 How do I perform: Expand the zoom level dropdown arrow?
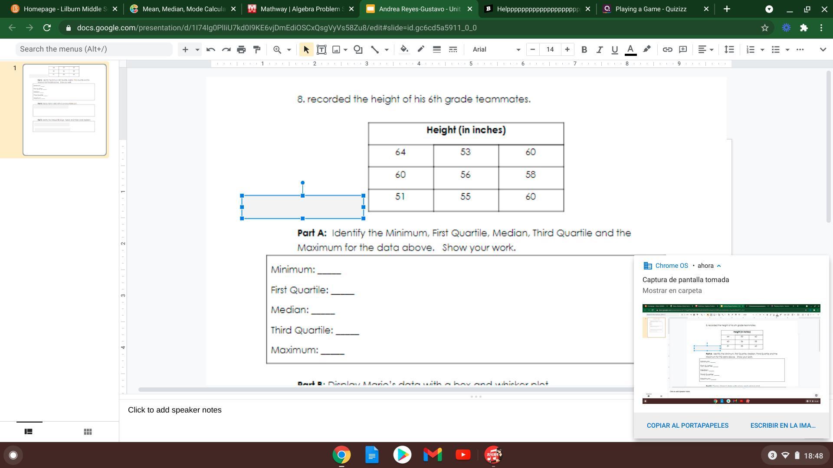(x=289, y=49)
